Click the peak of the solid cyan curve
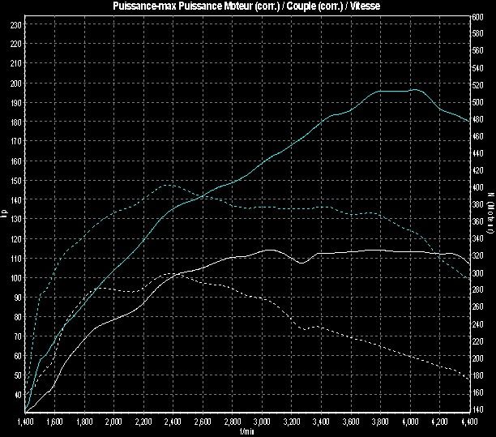The height and width of the screenshot is (437, 496). (413, 90)
